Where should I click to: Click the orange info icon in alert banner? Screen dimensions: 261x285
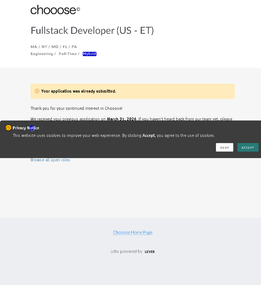click(37, 91)
